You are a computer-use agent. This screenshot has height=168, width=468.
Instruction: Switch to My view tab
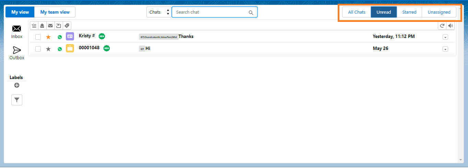tap(20, 12)
